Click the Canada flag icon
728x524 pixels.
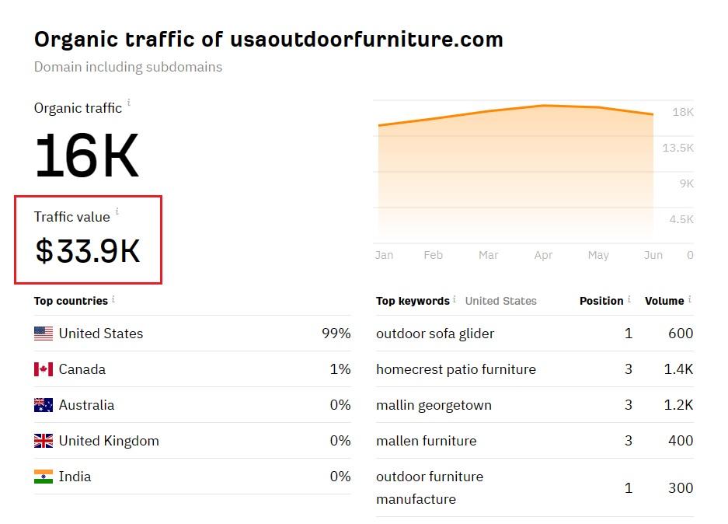click(x=44, y=369)
